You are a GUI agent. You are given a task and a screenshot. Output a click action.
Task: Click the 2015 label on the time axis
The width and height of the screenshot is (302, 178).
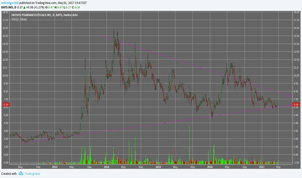[158, 167]
